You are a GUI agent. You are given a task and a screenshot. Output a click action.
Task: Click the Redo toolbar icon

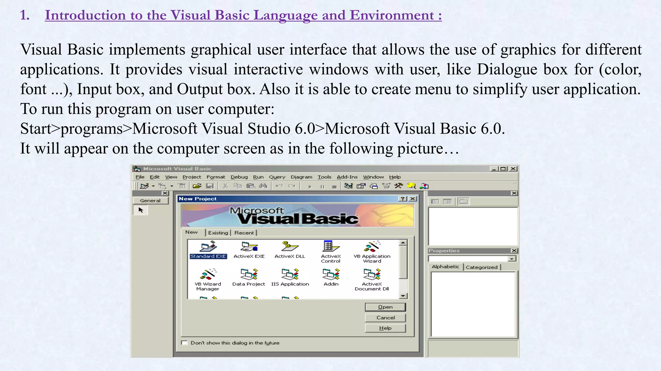(292, 186)
